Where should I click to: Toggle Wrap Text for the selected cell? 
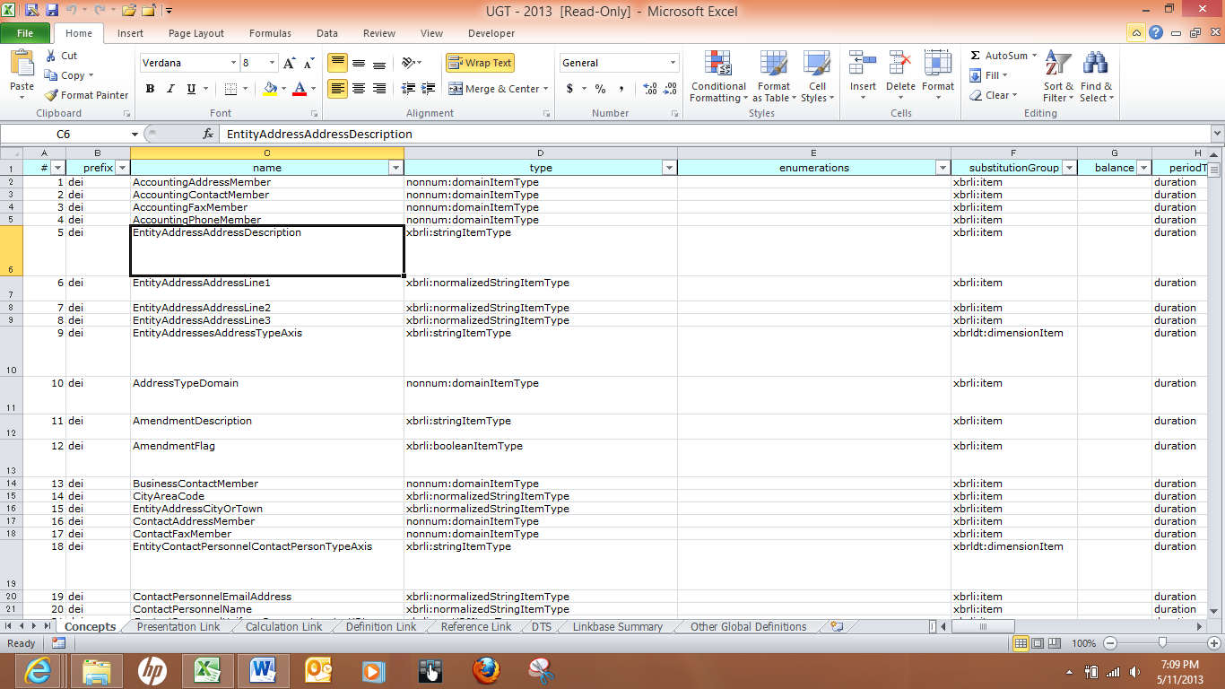click(x=480, y=63)
